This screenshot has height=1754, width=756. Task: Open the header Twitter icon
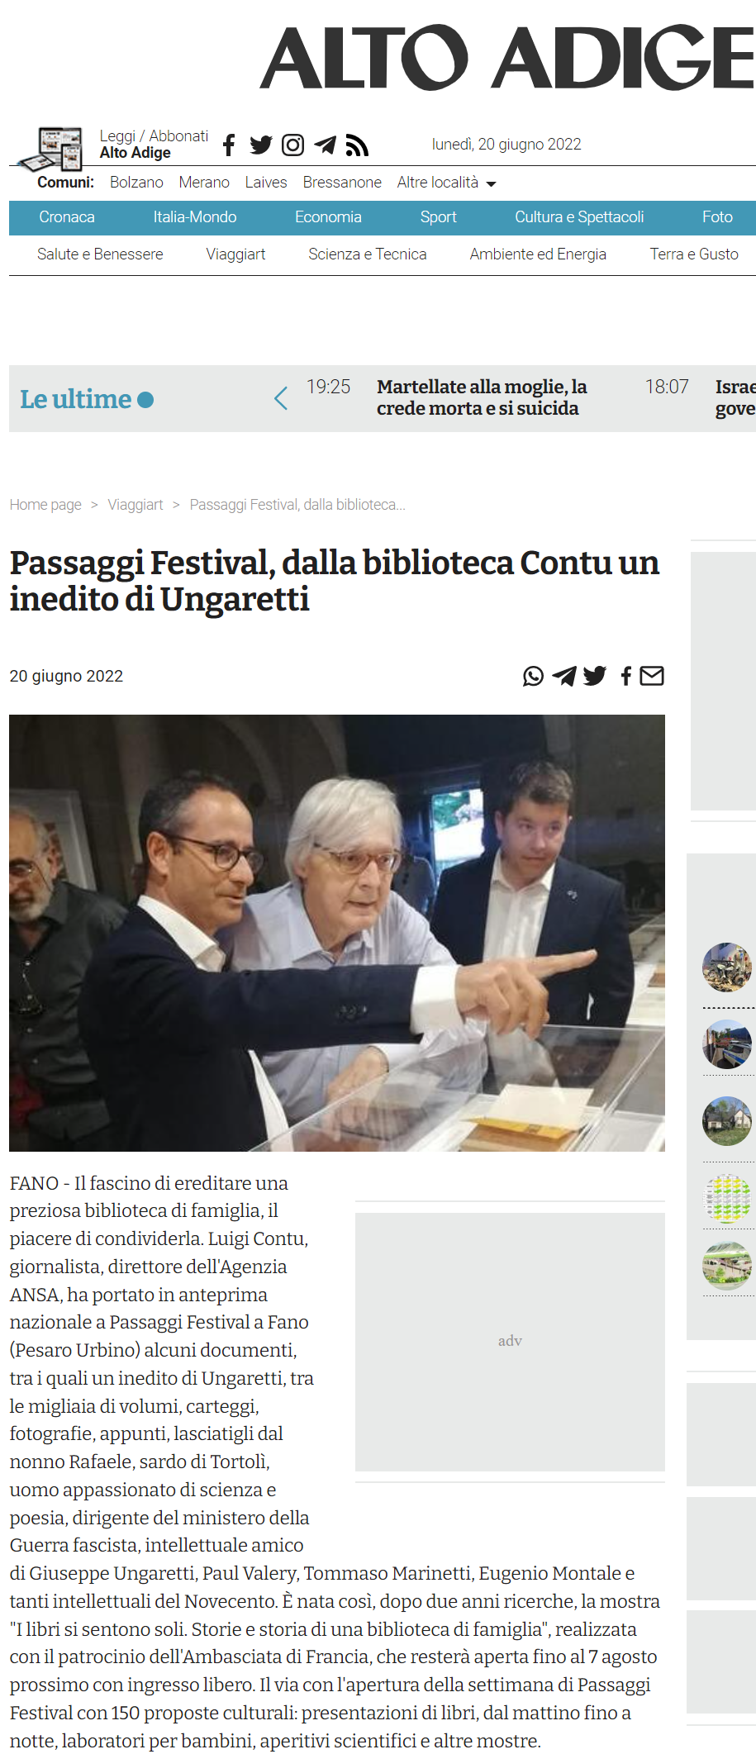(261, 145)
